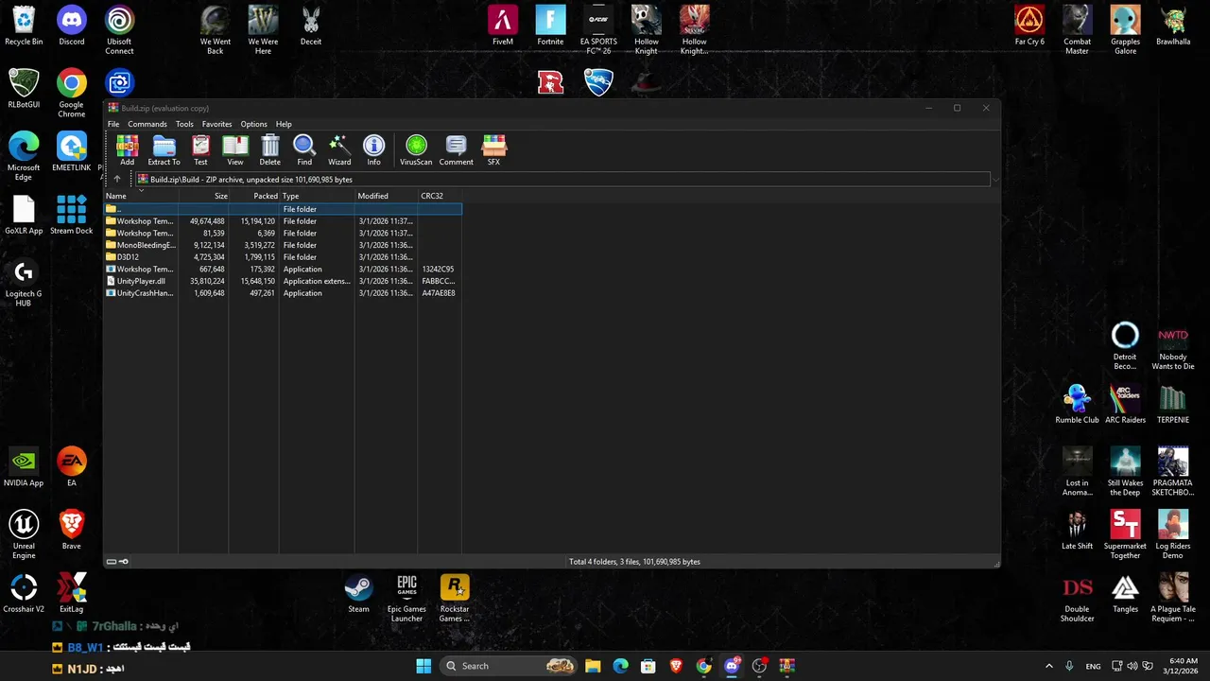Open Brave browser from the taskbar
The height and width of the screenshot is (681, 1210).
click(676, 666)
